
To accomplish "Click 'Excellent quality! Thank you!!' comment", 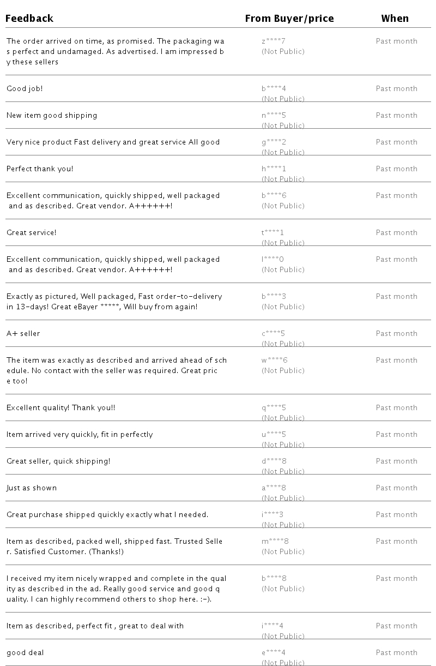I will 60,407.
